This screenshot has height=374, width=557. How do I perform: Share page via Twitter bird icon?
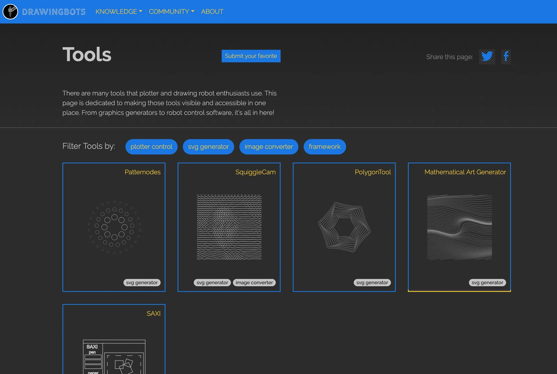487,56
